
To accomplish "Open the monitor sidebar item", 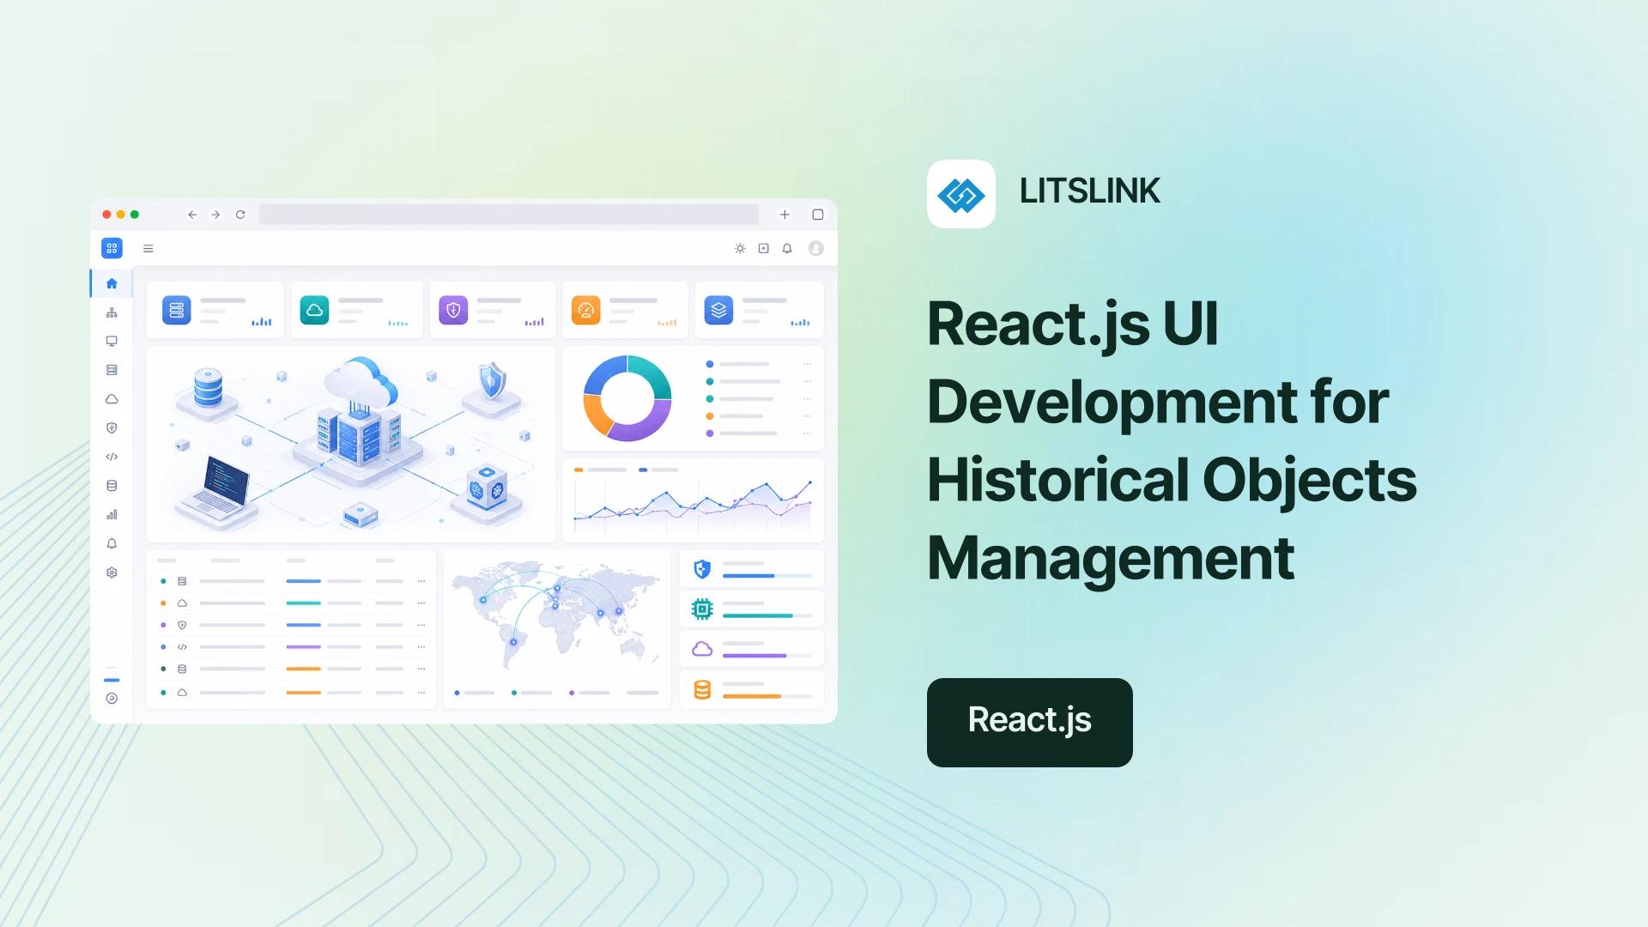I will tap(112, 341).
